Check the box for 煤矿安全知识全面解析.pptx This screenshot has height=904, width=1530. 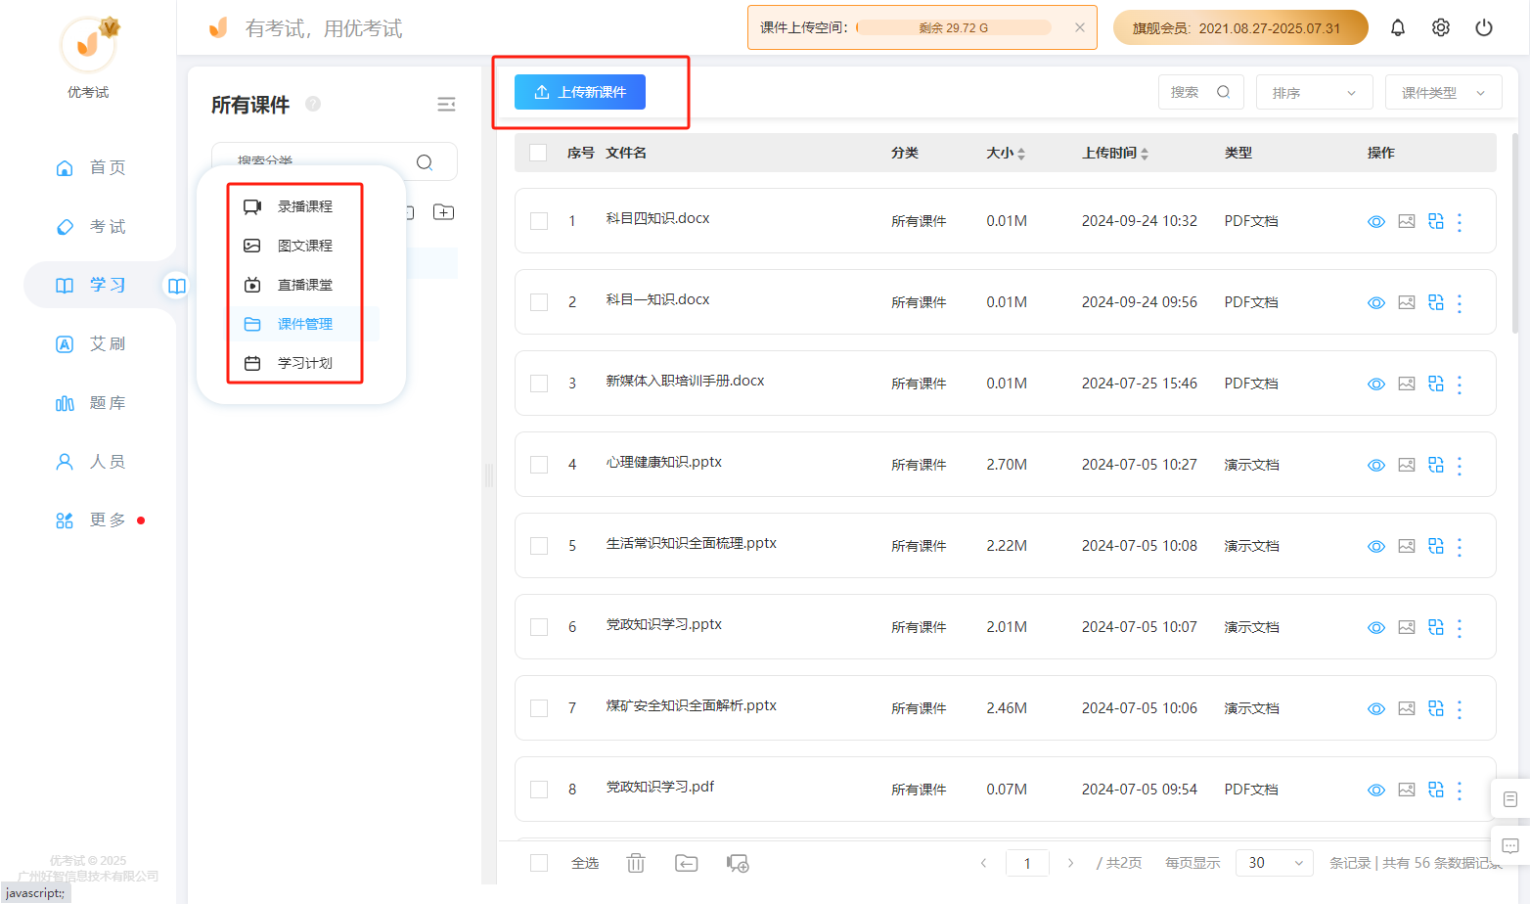click(539, 708)
